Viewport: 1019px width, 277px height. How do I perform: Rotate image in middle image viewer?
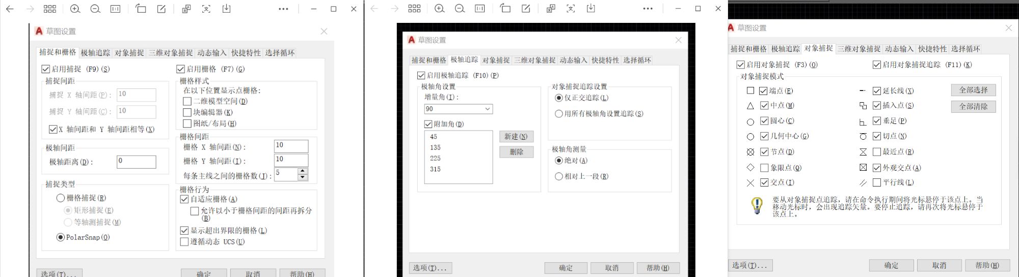[505, 9]
